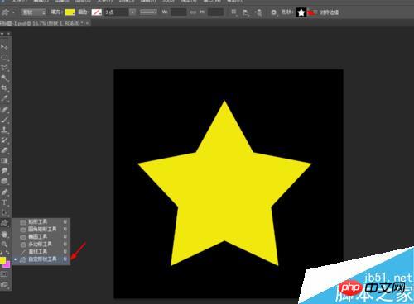Open the magenta background color swatch
Screen dimensions: 414x304
point(7,264)
